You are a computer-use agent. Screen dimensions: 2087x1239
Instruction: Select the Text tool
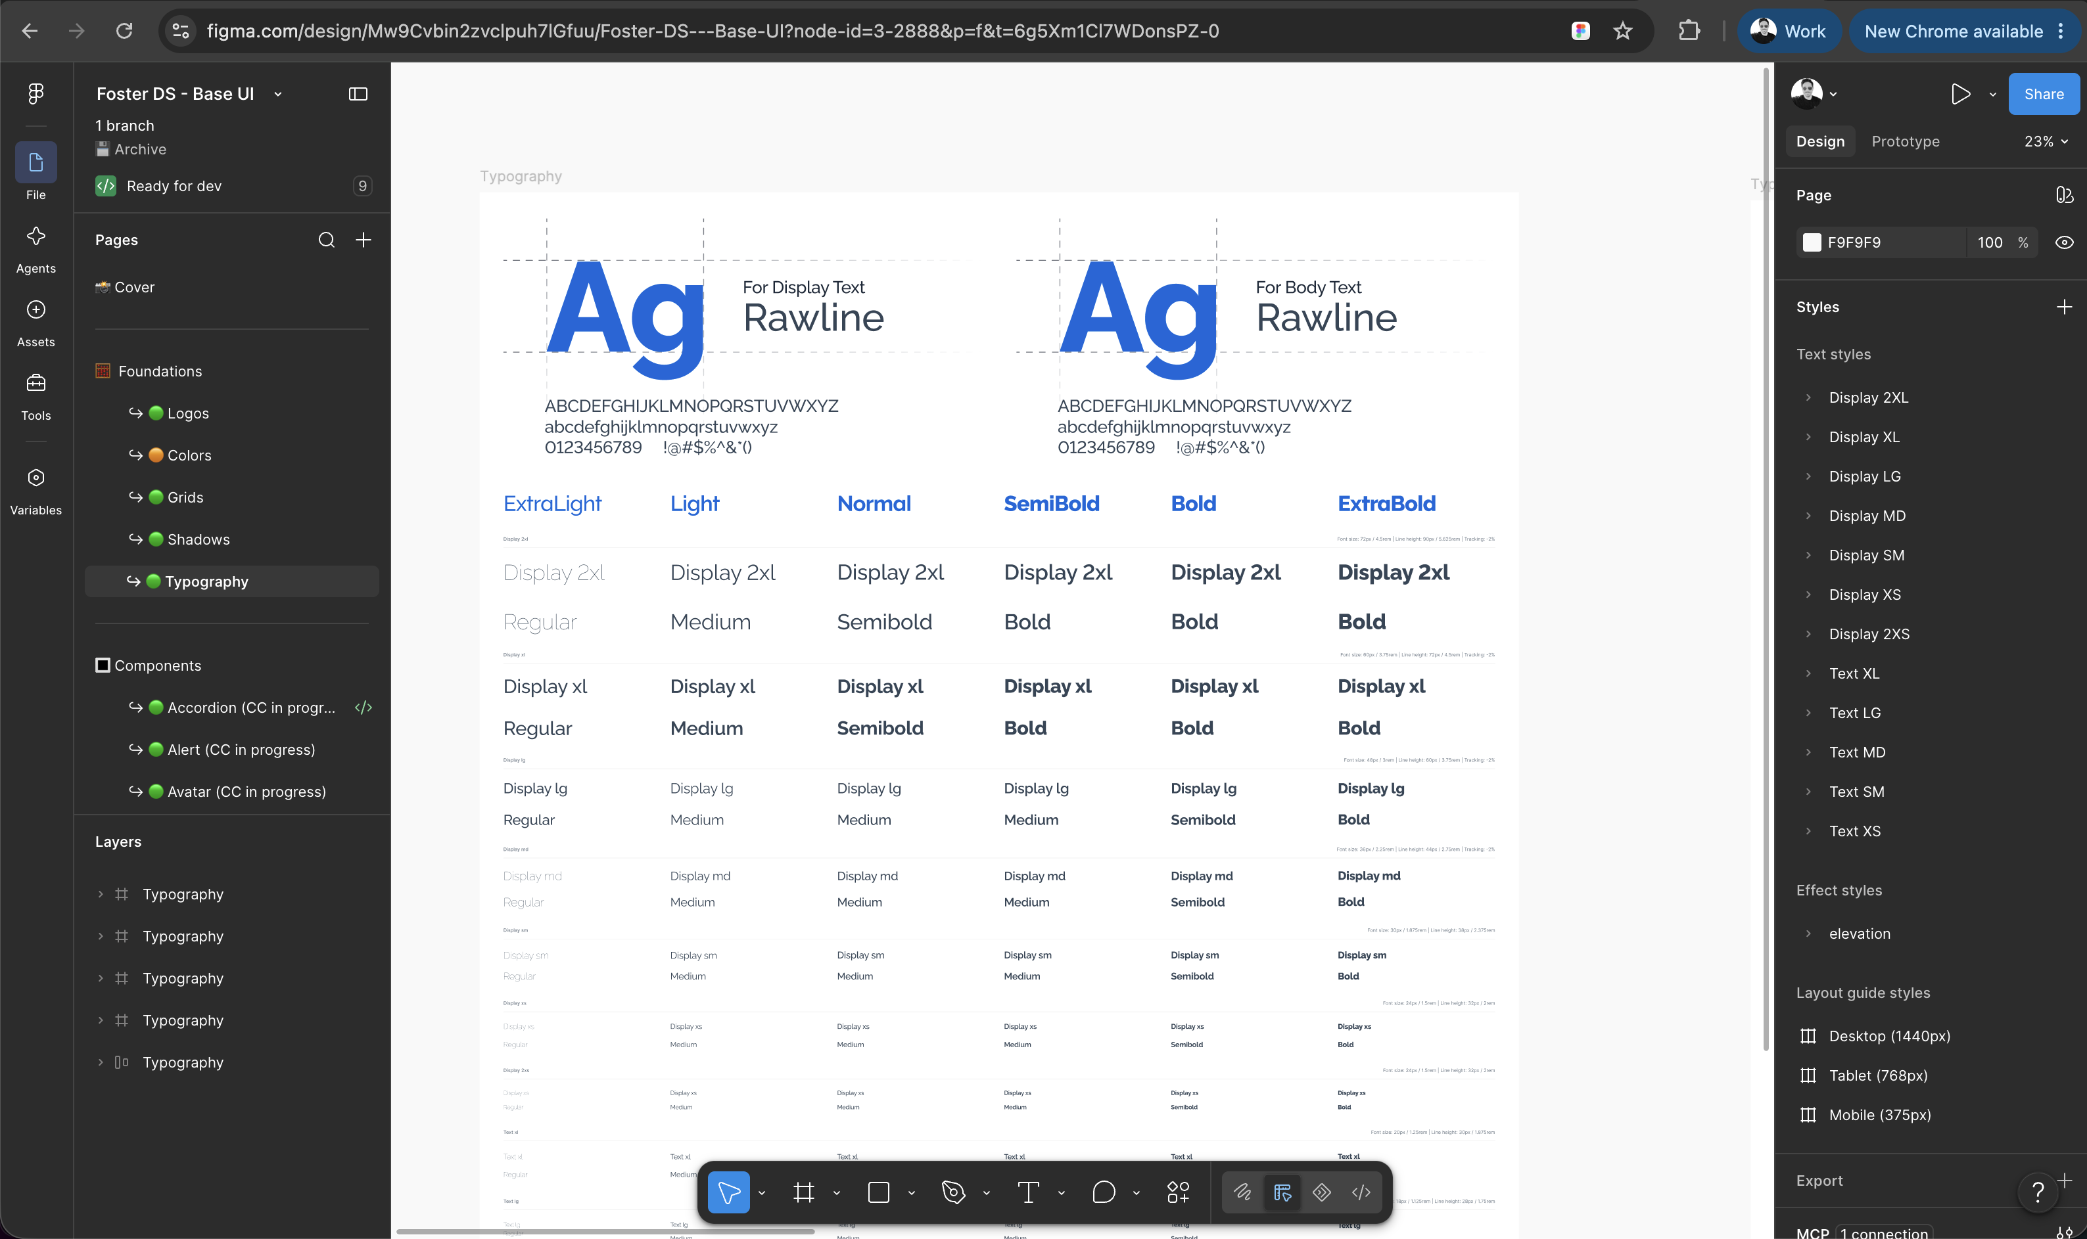coord(1029,1192)
